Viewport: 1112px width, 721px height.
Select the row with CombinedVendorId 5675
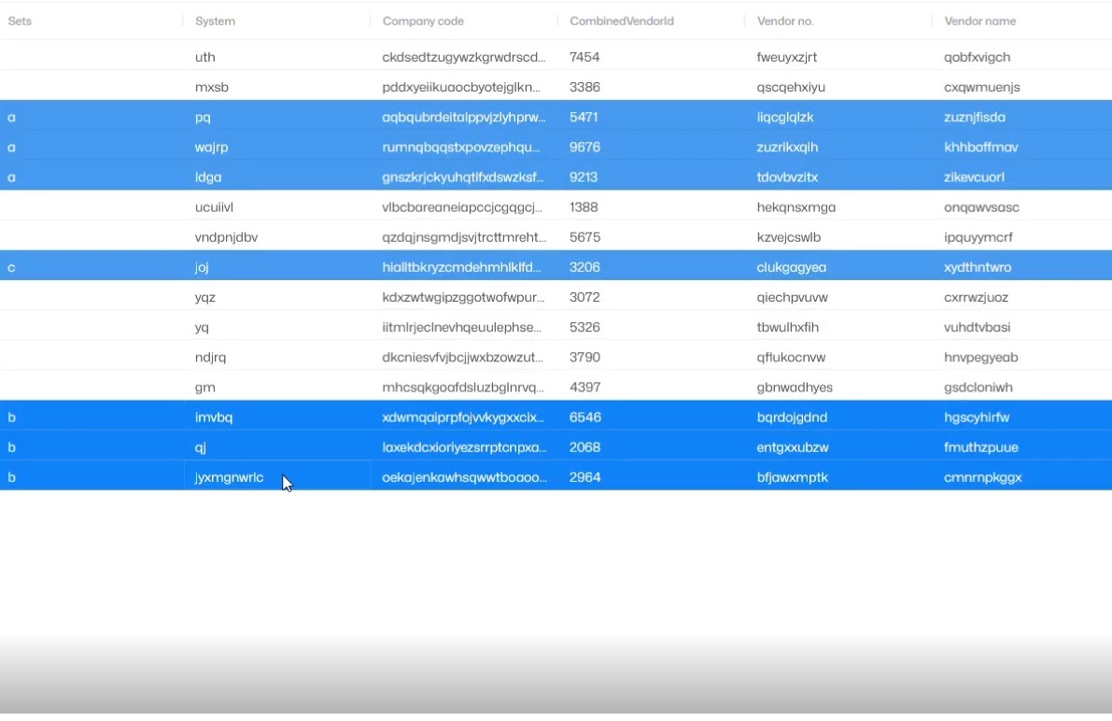pos(584,237)
